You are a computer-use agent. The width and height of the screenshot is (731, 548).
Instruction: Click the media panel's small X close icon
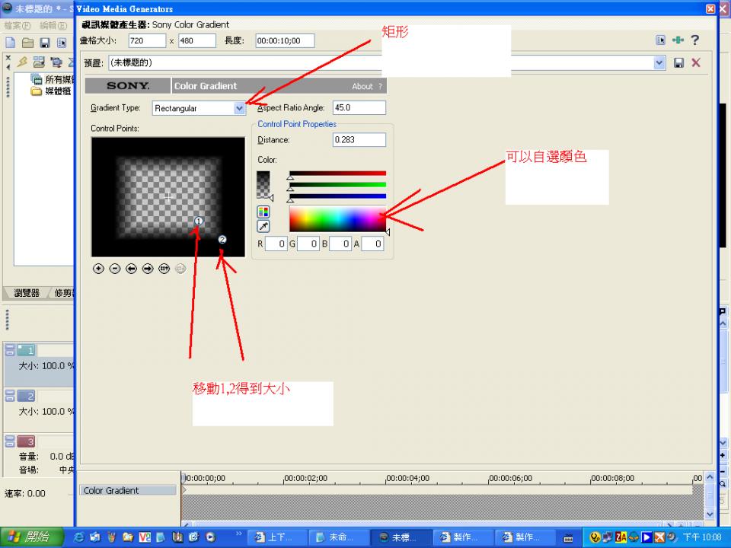tap(8, 58)
